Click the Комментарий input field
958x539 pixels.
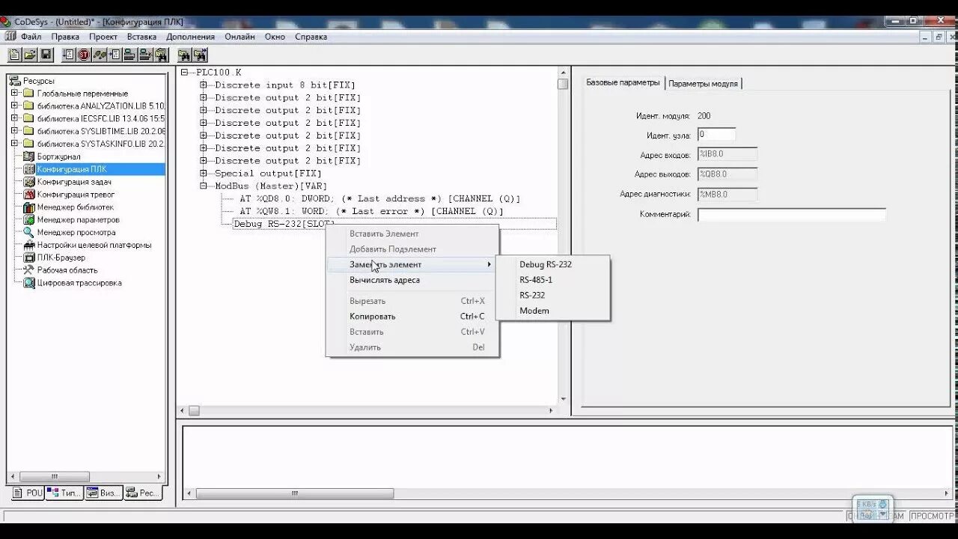pos(792,215)
